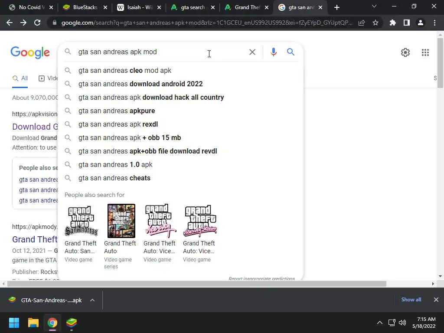444x333 pixels.
Task: Bookmark this page with the star icon
Action: click(x=375, y=23)
